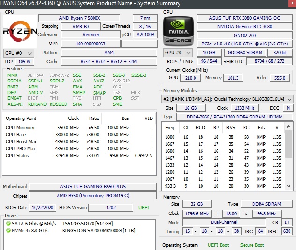Click the GPU memory clock 101.3 field
296x250 pixels.
pos(233,78)
